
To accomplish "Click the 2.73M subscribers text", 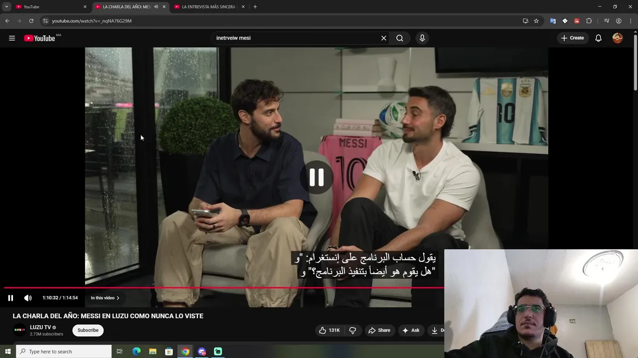I will coord(46,334).
